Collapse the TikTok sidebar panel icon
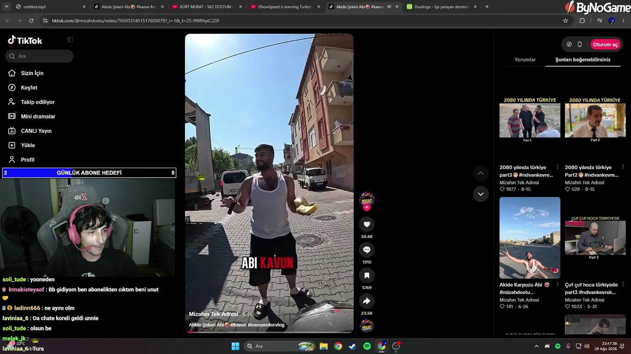The image size is (631, 354). coord(70,40)
